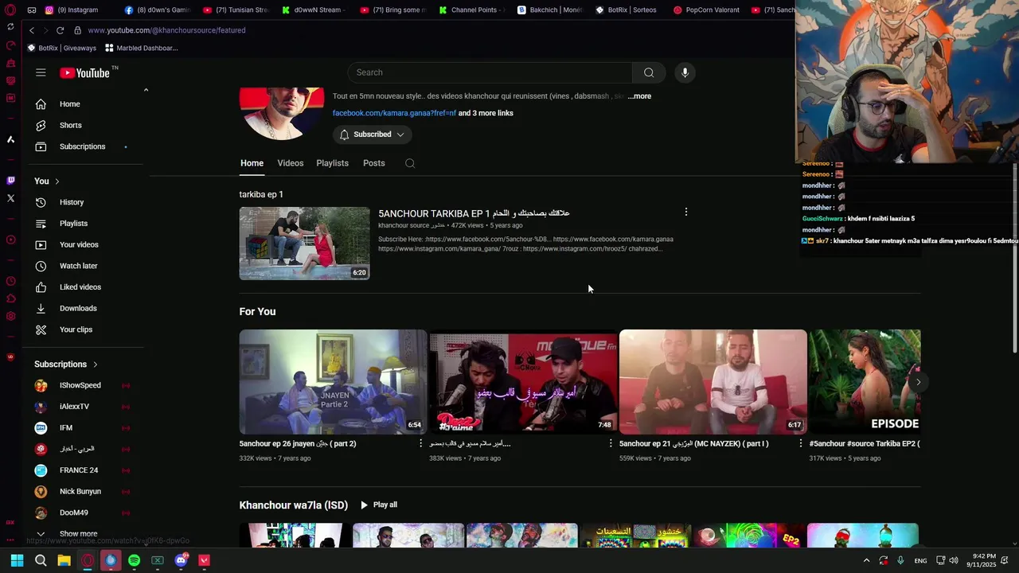
Task: Open Subscriptions in the sidebar
Action: [x=84, y=146]
